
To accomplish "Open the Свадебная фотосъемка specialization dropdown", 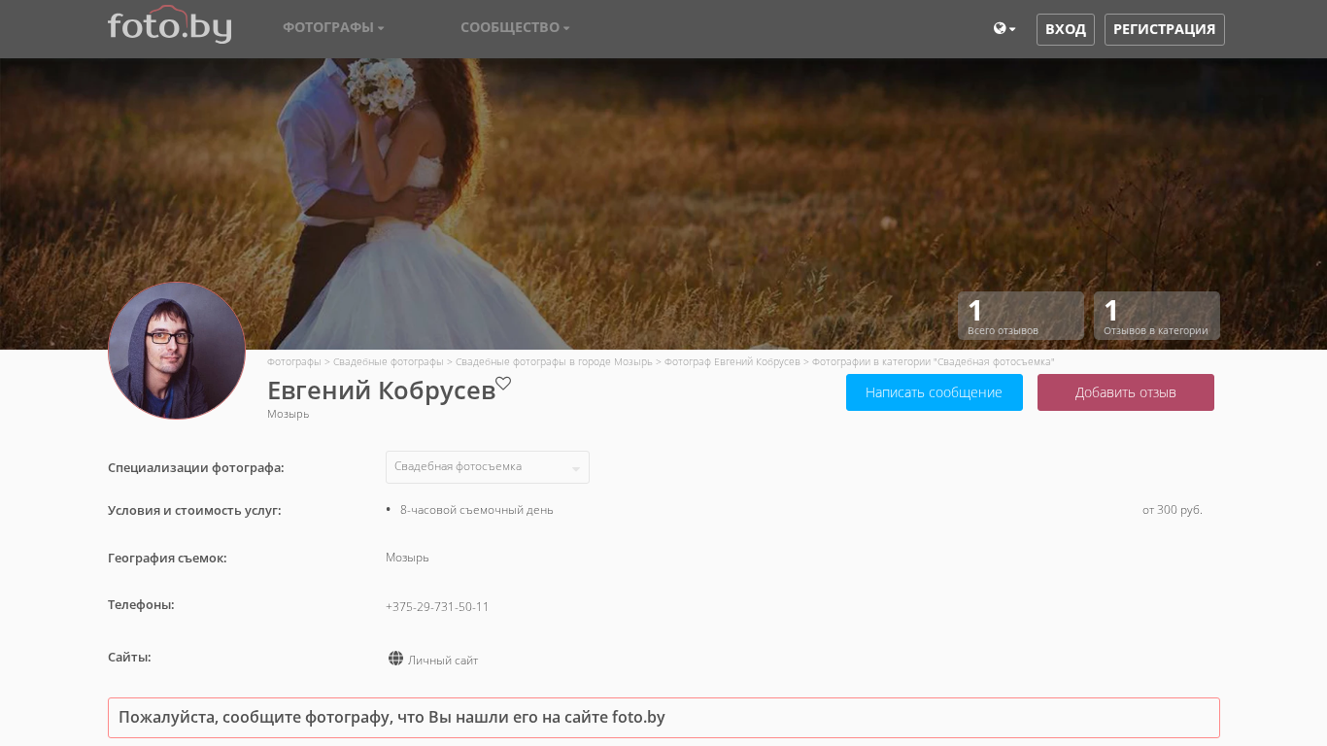I will point(488,467).
